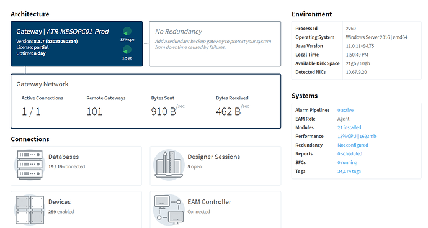Click the Architecture section heading
428x228 pixels.
pos(30,14)
